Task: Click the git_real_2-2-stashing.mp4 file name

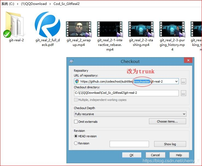Action: pos(141,42)
